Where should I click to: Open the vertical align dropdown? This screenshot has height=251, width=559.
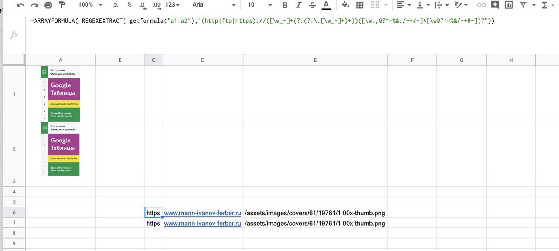click(423, 5)
